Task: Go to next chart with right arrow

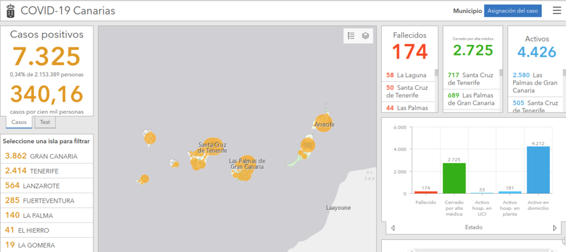Action: point(555,228)
